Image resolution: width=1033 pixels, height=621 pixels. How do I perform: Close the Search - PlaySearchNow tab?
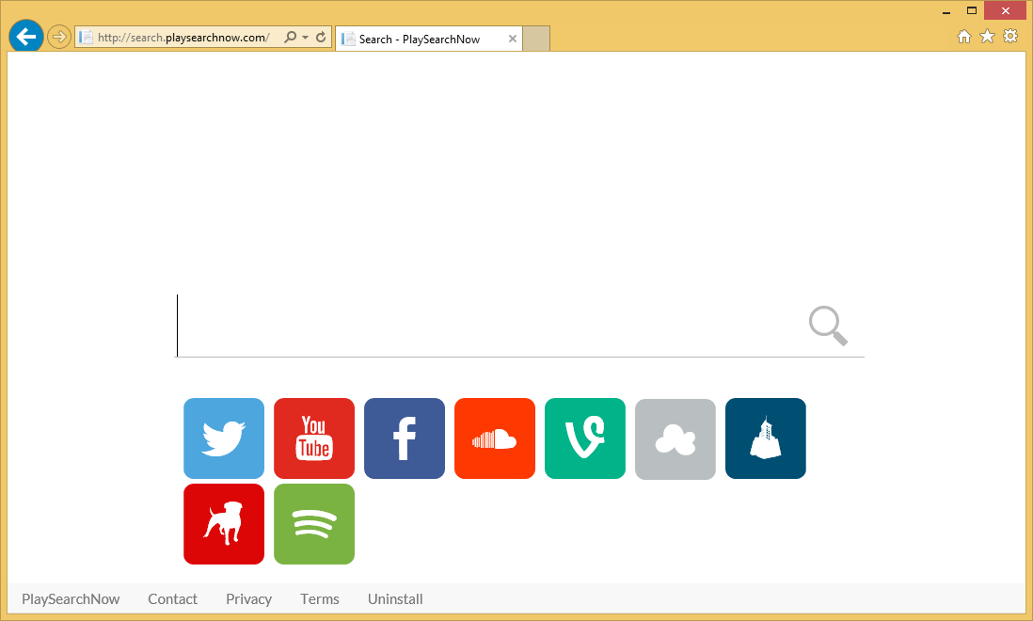(513, 39)
